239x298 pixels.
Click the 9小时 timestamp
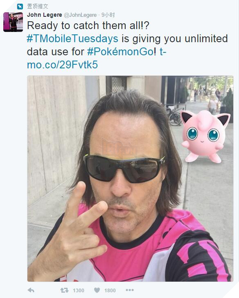point(108,15)
